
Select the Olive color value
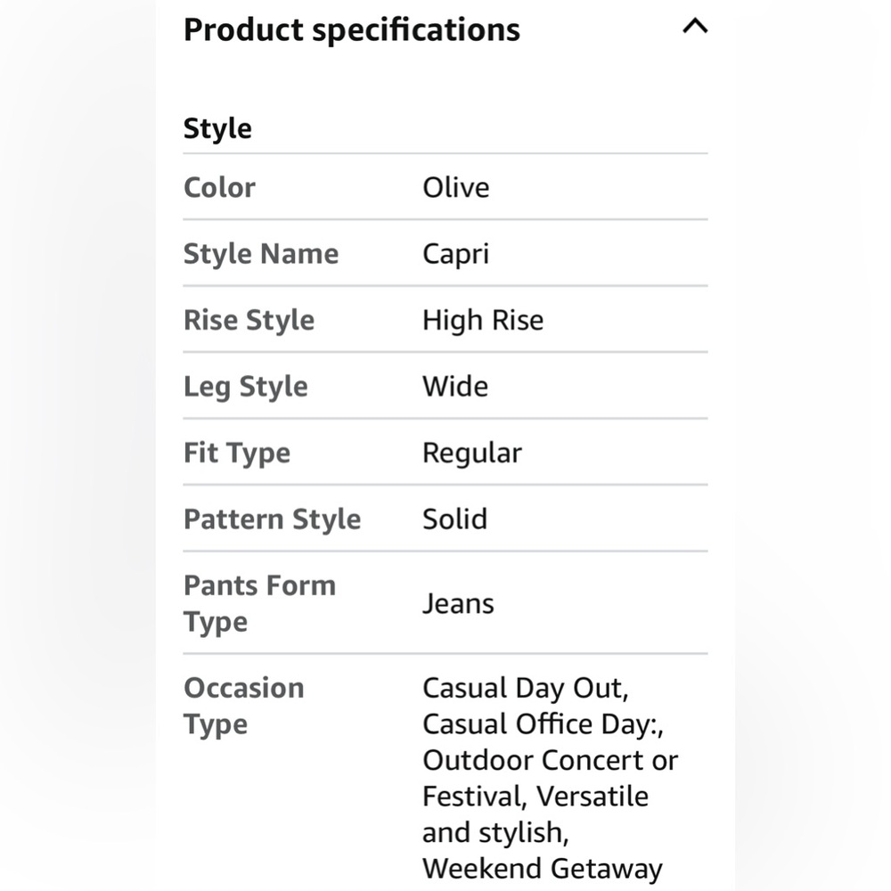click(455, 187)
